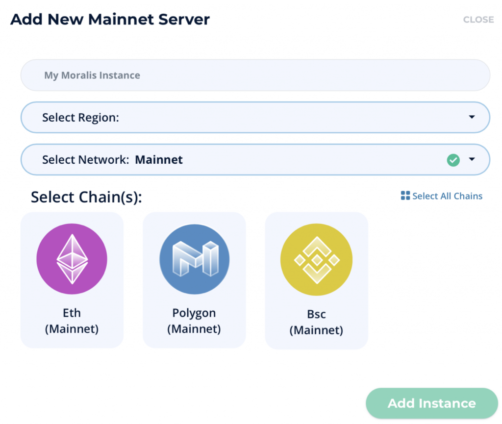This screenshot has width=502, height=424.
Task: Toggle the Eth chain card
Action: tap(72, 280)
